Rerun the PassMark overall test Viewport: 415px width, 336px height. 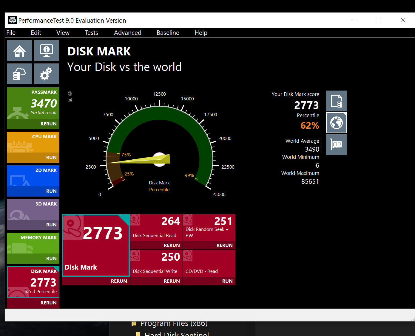[33, 124]
